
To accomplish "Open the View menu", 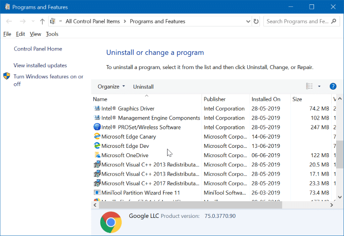I will coord(35,34).
